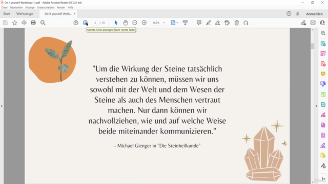Open the purple Fill & Sign pen tool
328x184 pixels.
[x=323, y=145]
